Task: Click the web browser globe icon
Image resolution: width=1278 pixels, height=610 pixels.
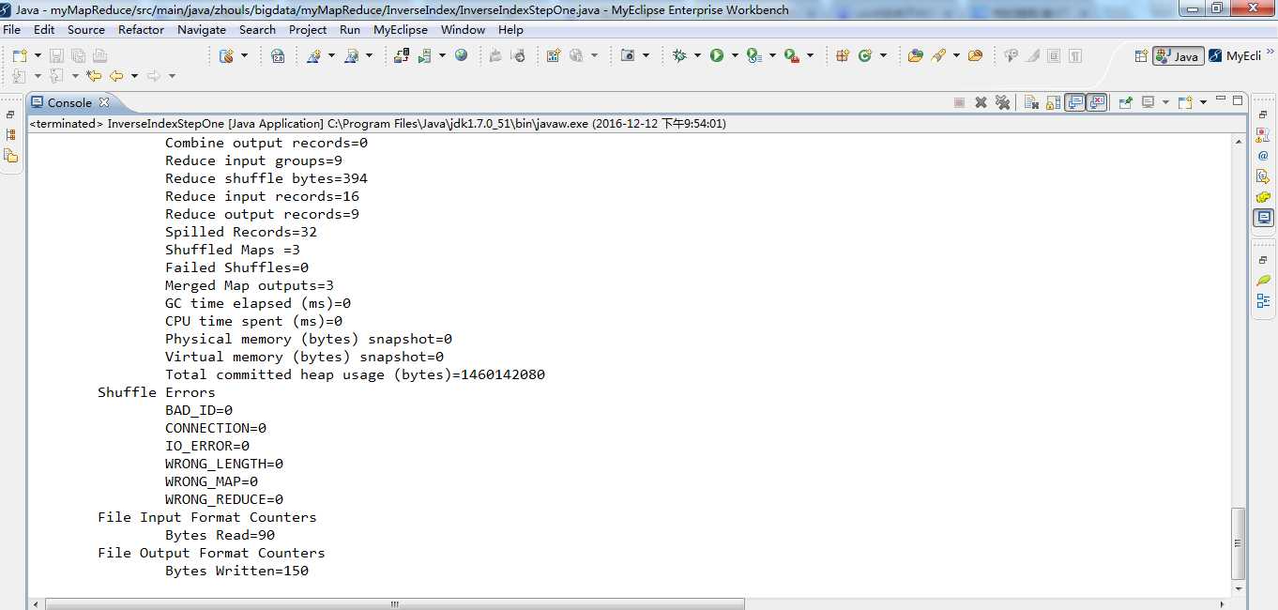Action: coord(461,55)
